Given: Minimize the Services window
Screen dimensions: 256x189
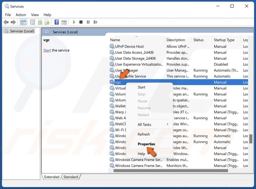Looking at the screenshot, I should click(x=218, y=6).
